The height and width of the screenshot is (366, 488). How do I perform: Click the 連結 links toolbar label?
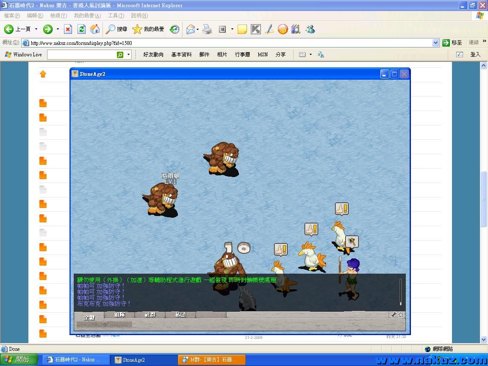coord(474,42)
